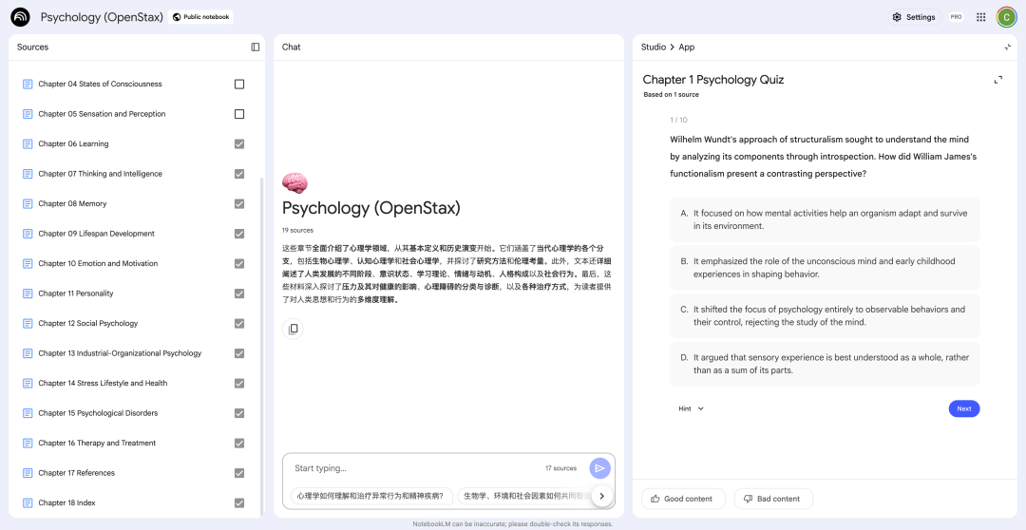Click Good content feedback button
Viewport: 1026px width, 530px height.
(x=683, y=499)
